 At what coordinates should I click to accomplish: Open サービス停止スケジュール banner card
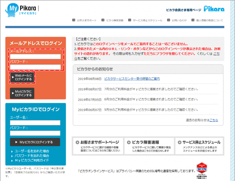[x=199, y=146]
